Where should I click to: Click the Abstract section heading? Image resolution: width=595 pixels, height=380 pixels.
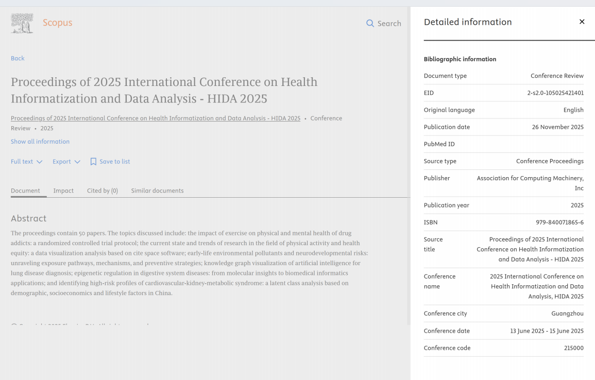click(28, 218)
